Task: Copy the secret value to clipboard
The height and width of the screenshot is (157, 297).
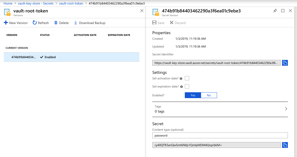Action: (285, 145)
